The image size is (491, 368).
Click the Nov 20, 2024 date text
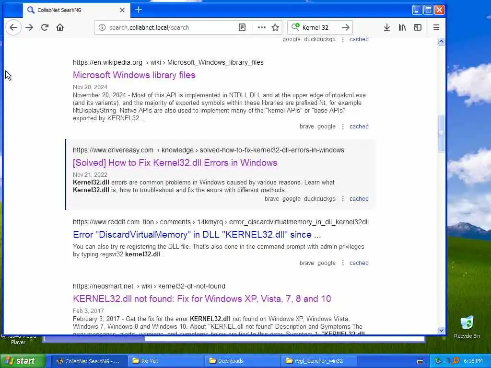[90, 87]
